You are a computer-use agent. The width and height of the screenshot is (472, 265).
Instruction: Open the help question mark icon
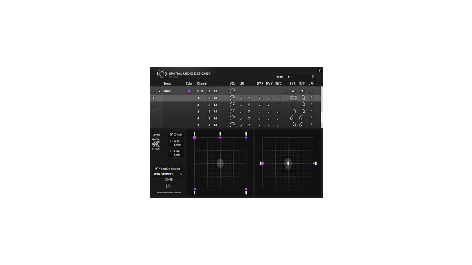pos(319,70)
